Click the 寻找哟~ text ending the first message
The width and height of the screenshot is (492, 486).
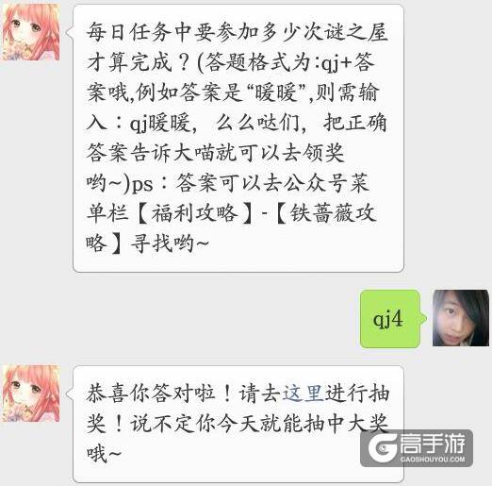(170, 243)
